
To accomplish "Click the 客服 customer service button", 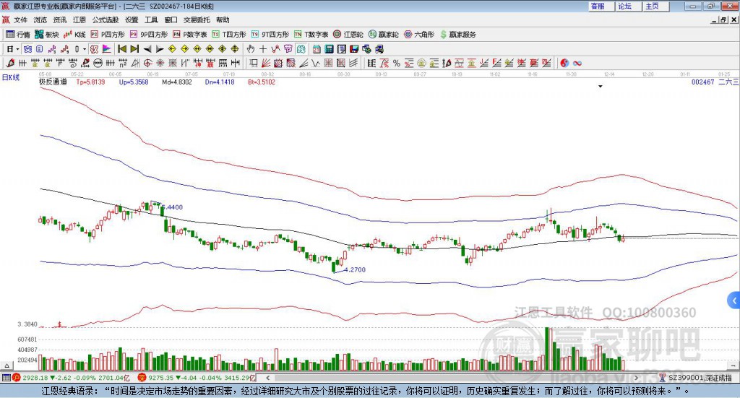I will click(x=601, y=6).
